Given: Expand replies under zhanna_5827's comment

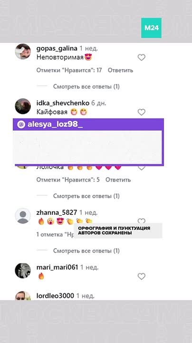Looking at the screenshot, I should tap(86, 251).
